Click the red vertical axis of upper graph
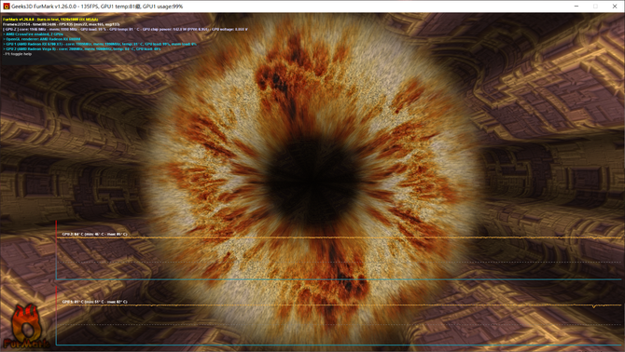625x352 pixels. [56, 250]
